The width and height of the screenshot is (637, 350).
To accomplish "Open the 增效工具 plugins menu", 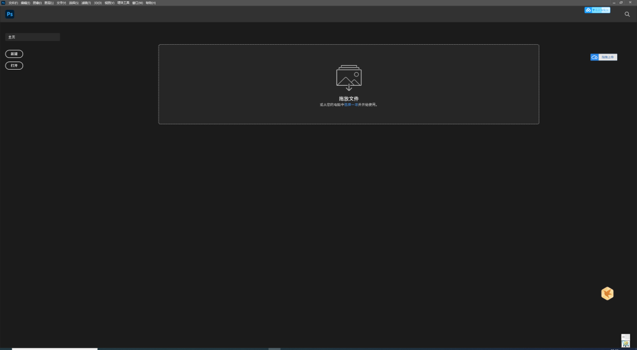I will tap(123, 2).
